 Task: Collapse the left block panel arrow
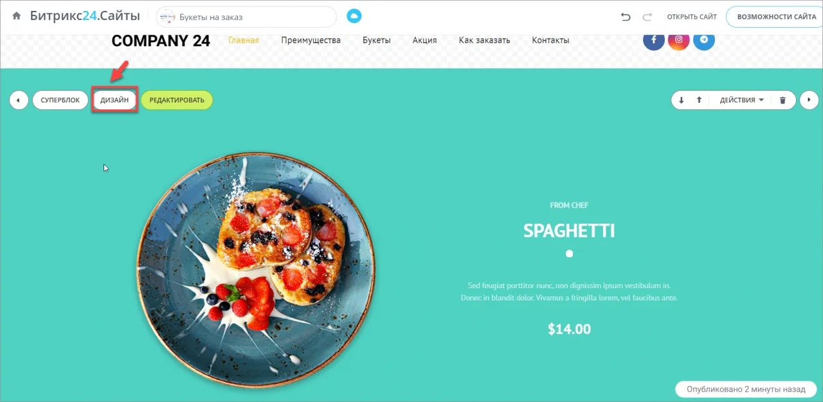coord(19,100)
